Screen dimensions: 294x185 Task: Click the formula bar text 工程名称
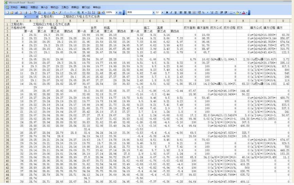(x=47, y=17)
